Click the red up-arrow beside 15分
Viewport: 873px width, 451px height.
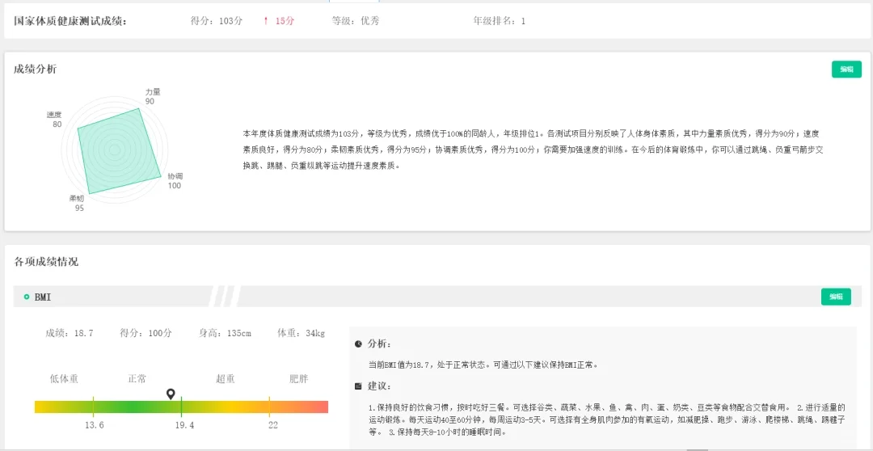[266, 21]
